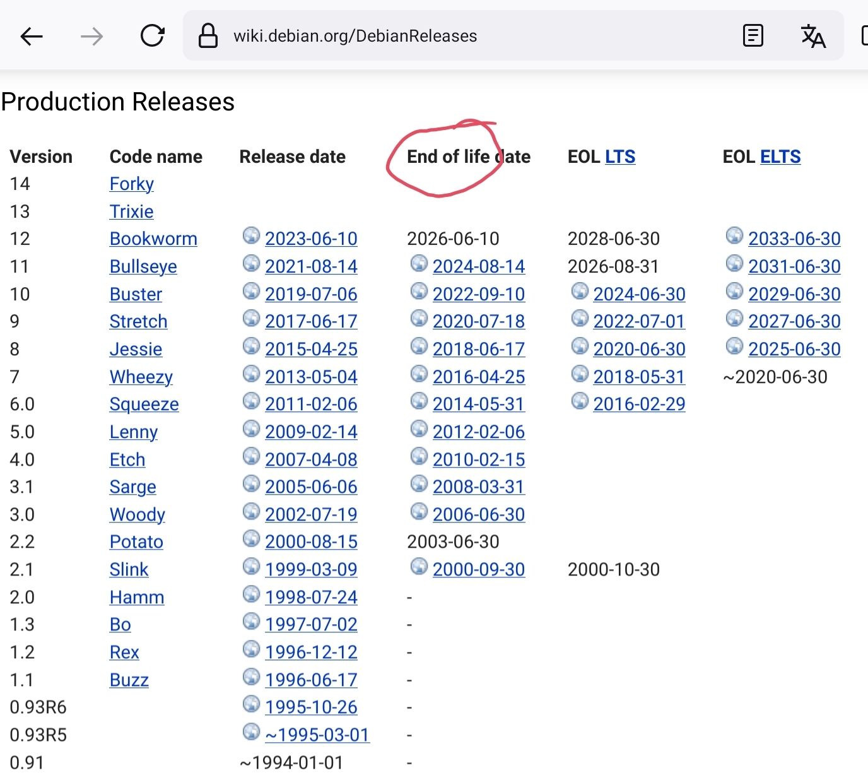The width and height of the screenshot is (868, 780).
Task: Open the Potato code name link
Action: 136,541
